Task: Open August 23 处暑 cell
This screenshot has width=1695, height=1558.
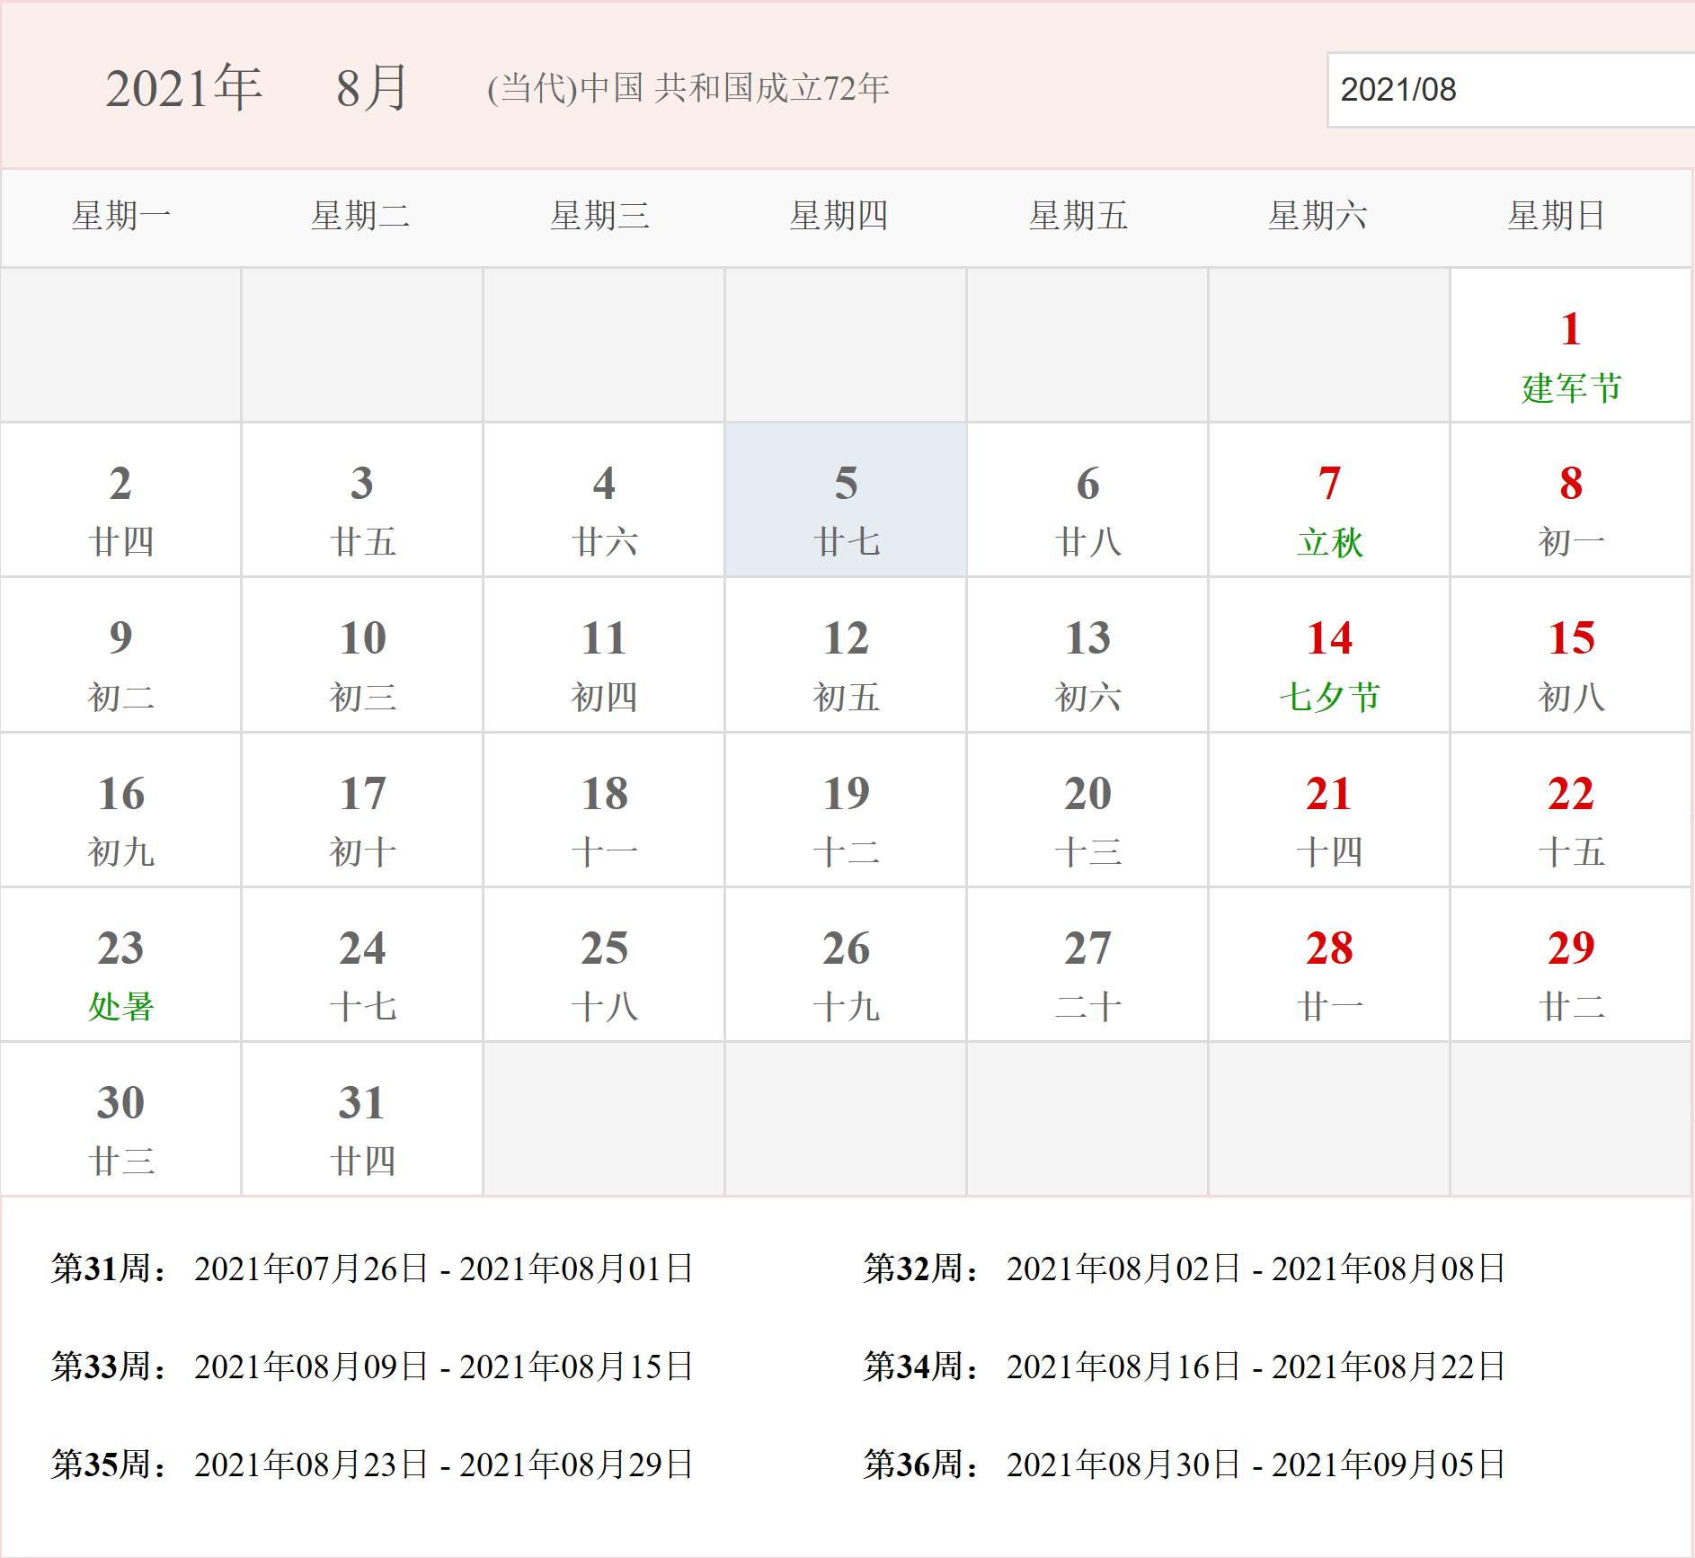Action: click(x=120, y=965)
